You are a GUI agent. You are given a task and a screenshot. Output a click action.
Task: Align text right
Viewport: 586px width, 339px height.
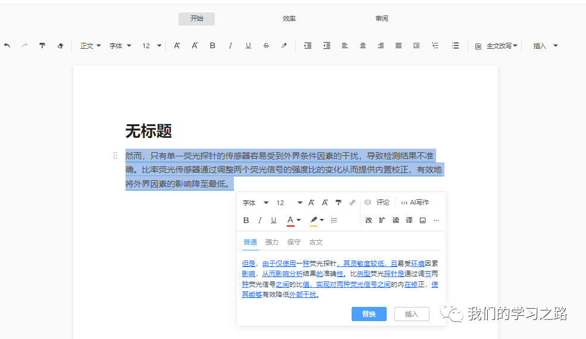(x=380, y=46)
